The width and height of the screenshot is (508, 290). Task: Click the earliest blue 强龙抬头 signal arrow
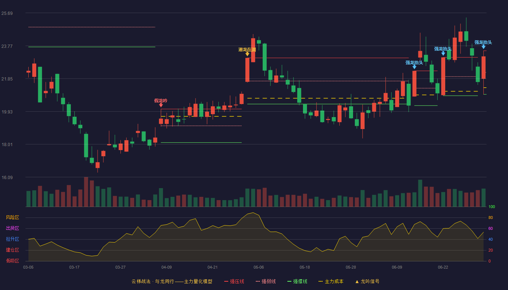414,67
